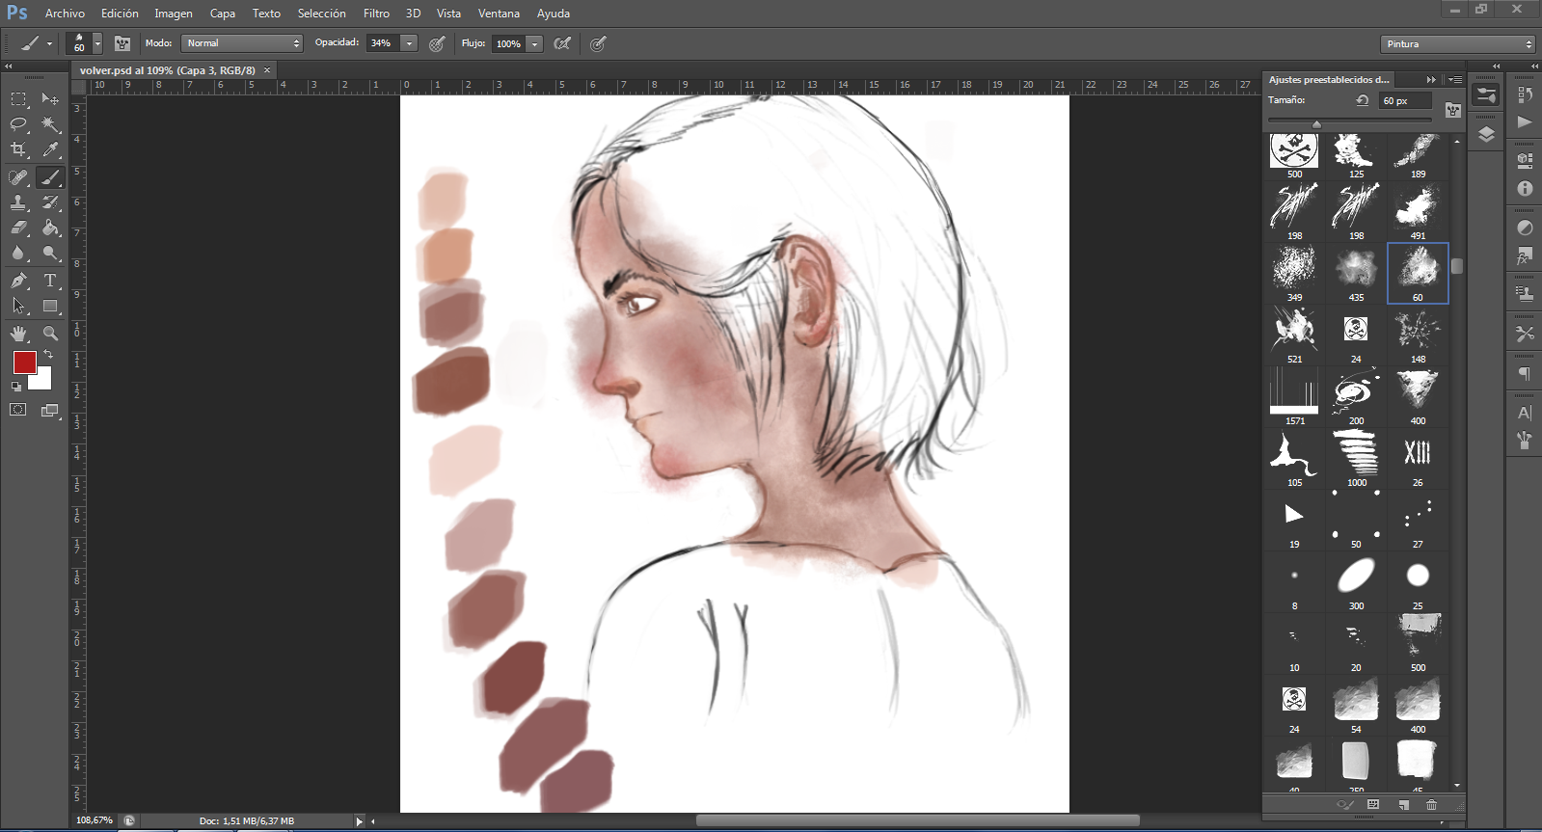Open the Imagen menu

[x=174, y=13]
